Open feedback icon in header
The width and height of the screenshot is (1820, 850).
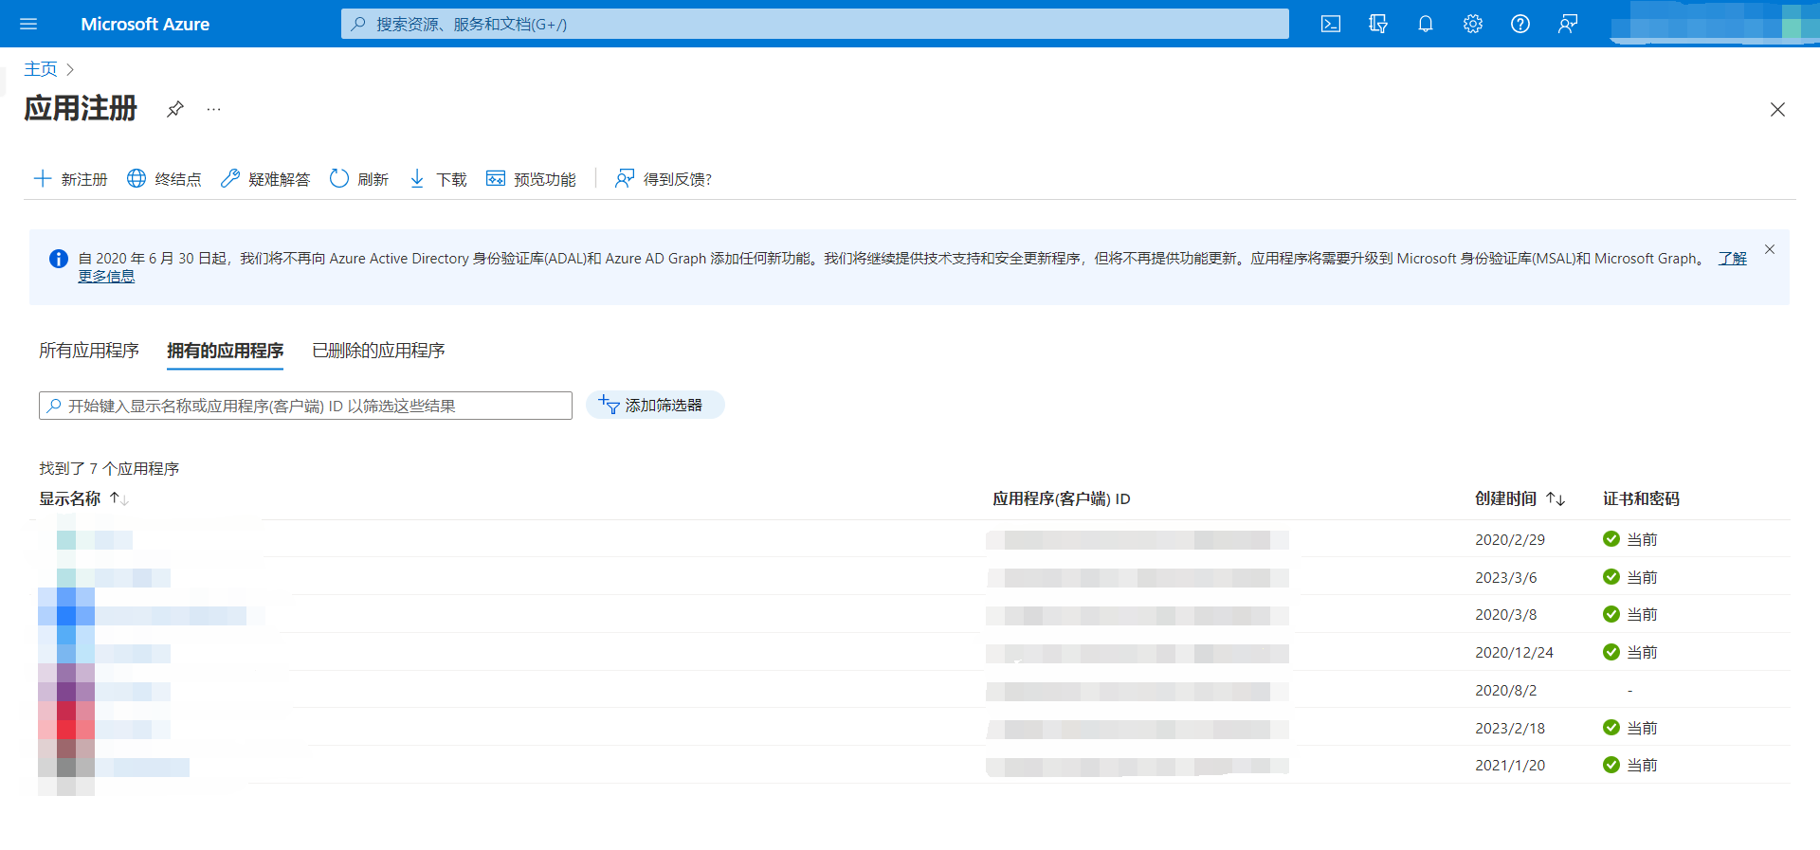pos(1568,24)
